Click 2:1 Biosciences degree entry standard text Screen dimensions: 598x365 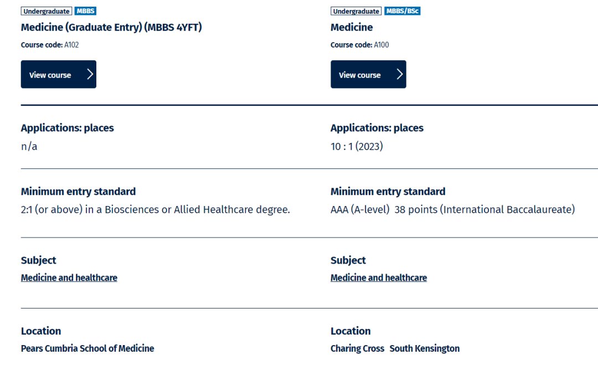point(155,209)
